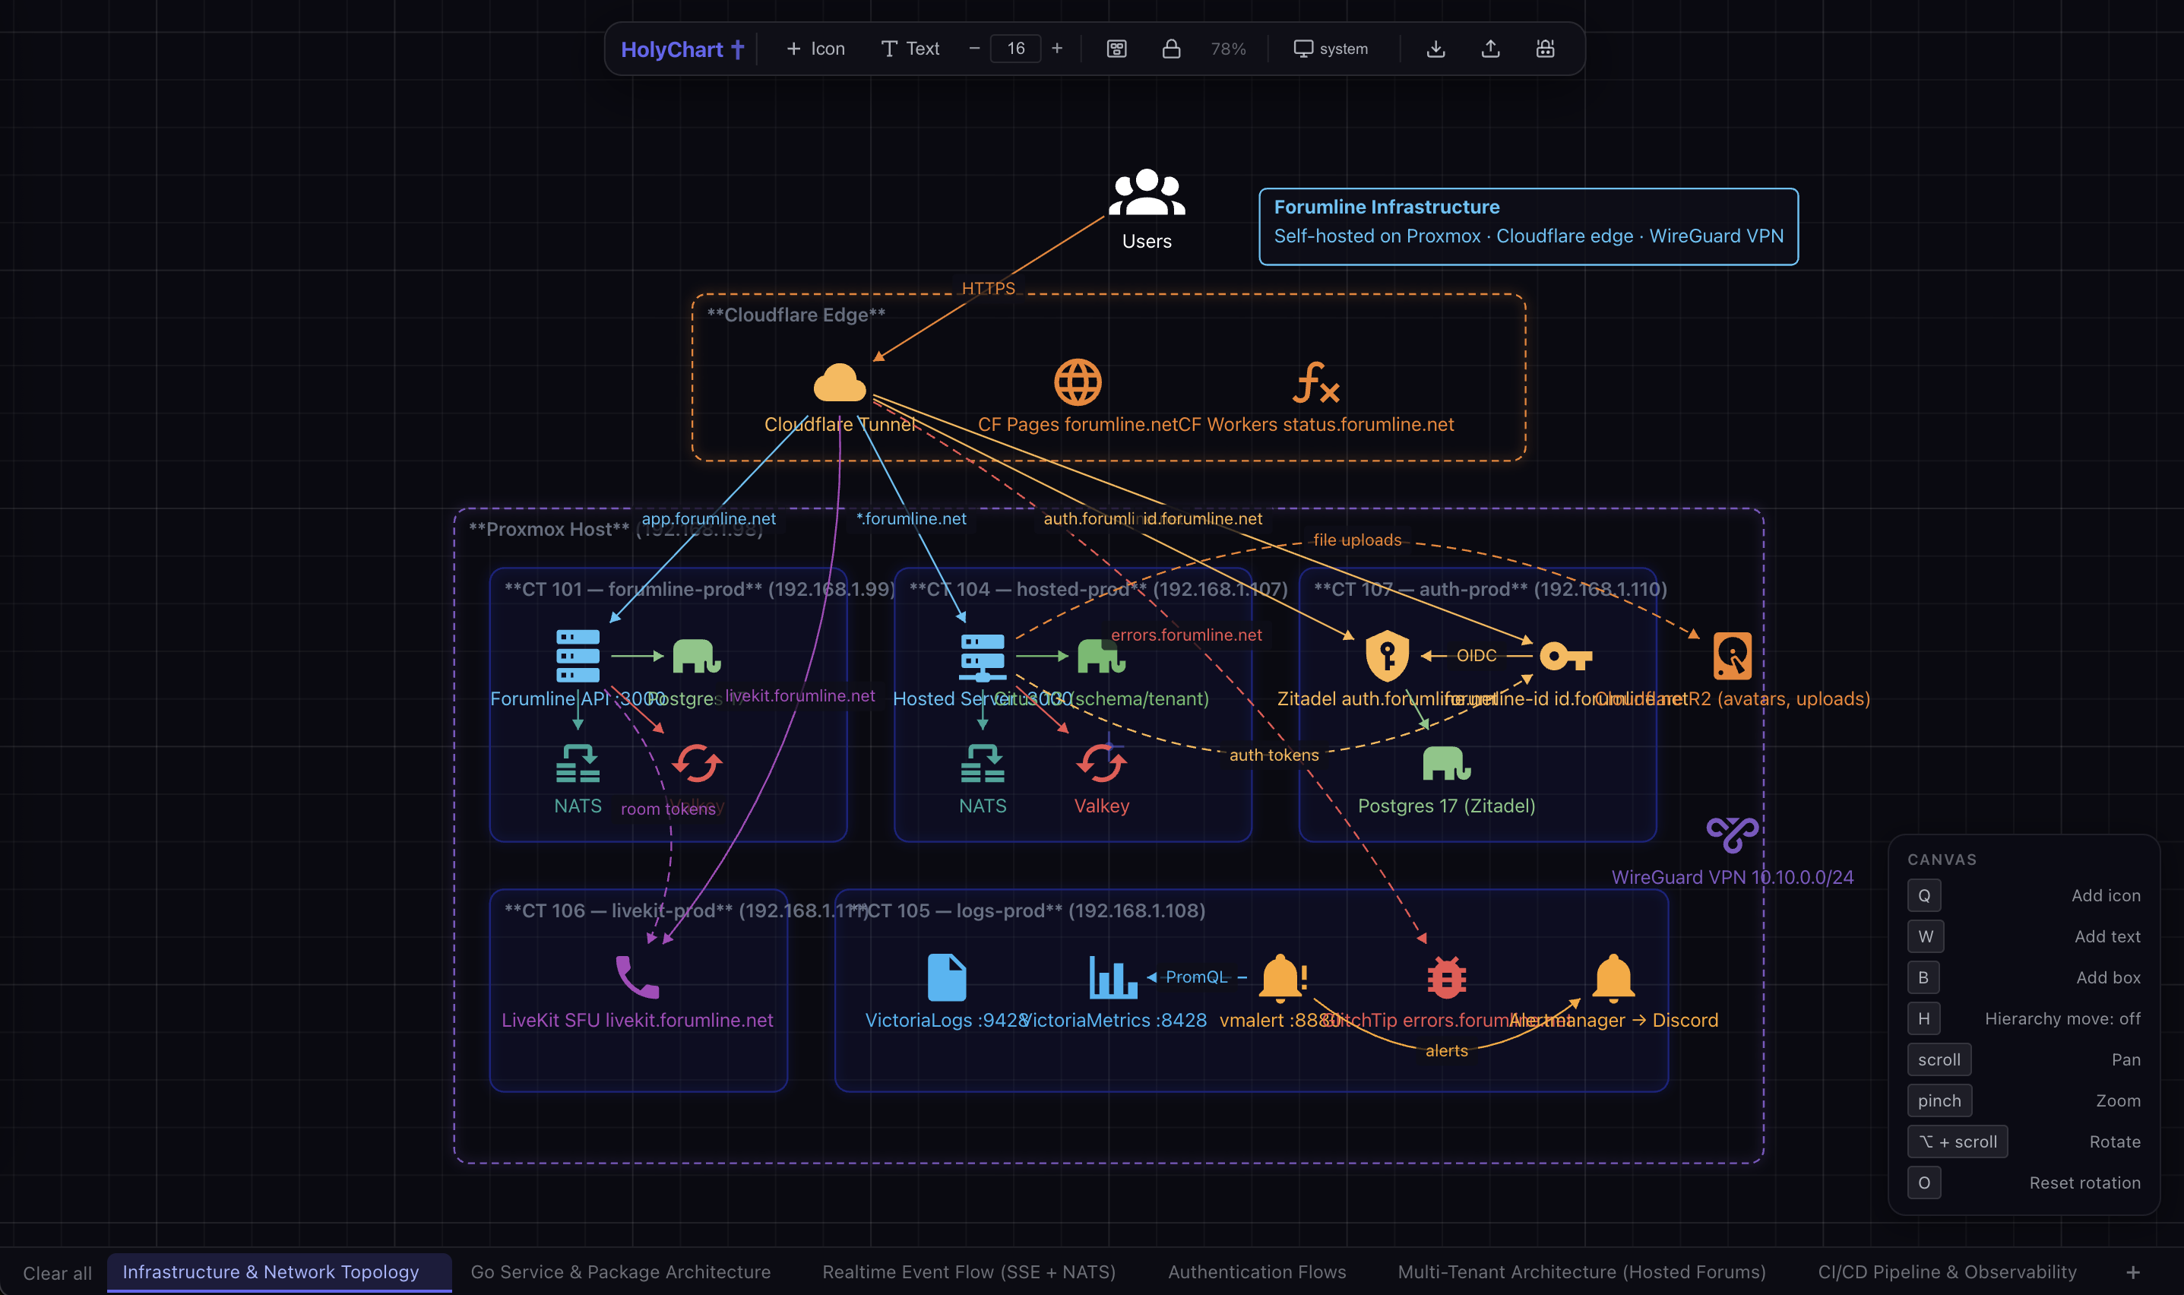Click the O key for Reset rotation
The image size is (2184, 1295).
point(1923,1183)
